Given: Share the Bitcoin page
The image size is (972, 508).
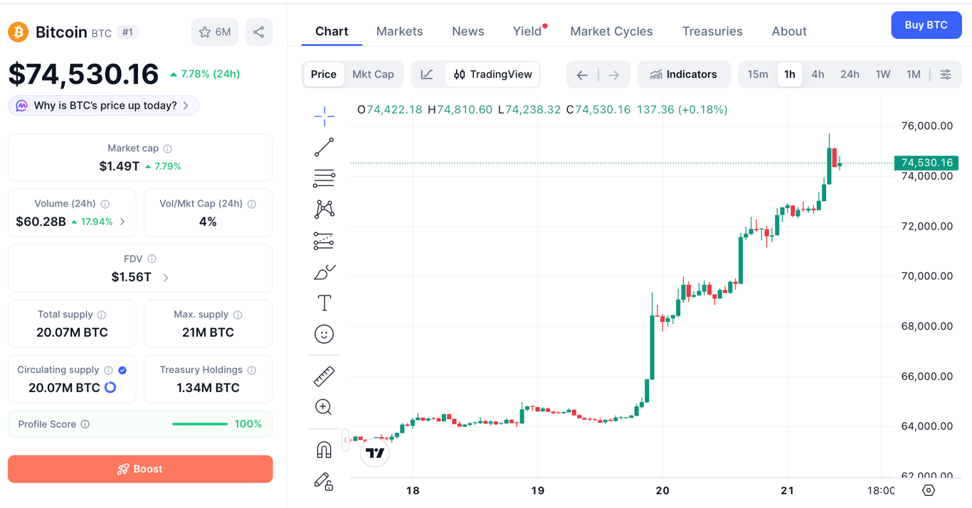Looking at the screenshot, I should tap(259, 32).
